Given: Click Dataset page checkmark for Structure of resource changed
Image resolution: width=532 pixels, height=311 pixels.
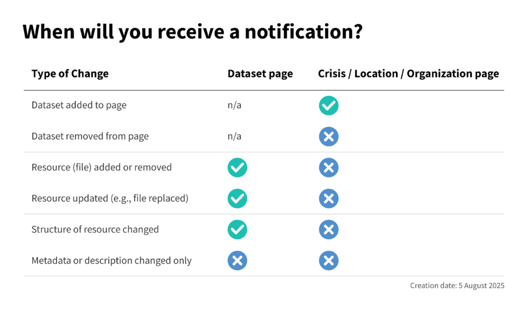Looking at the screenshot, I should coord(237,229).
